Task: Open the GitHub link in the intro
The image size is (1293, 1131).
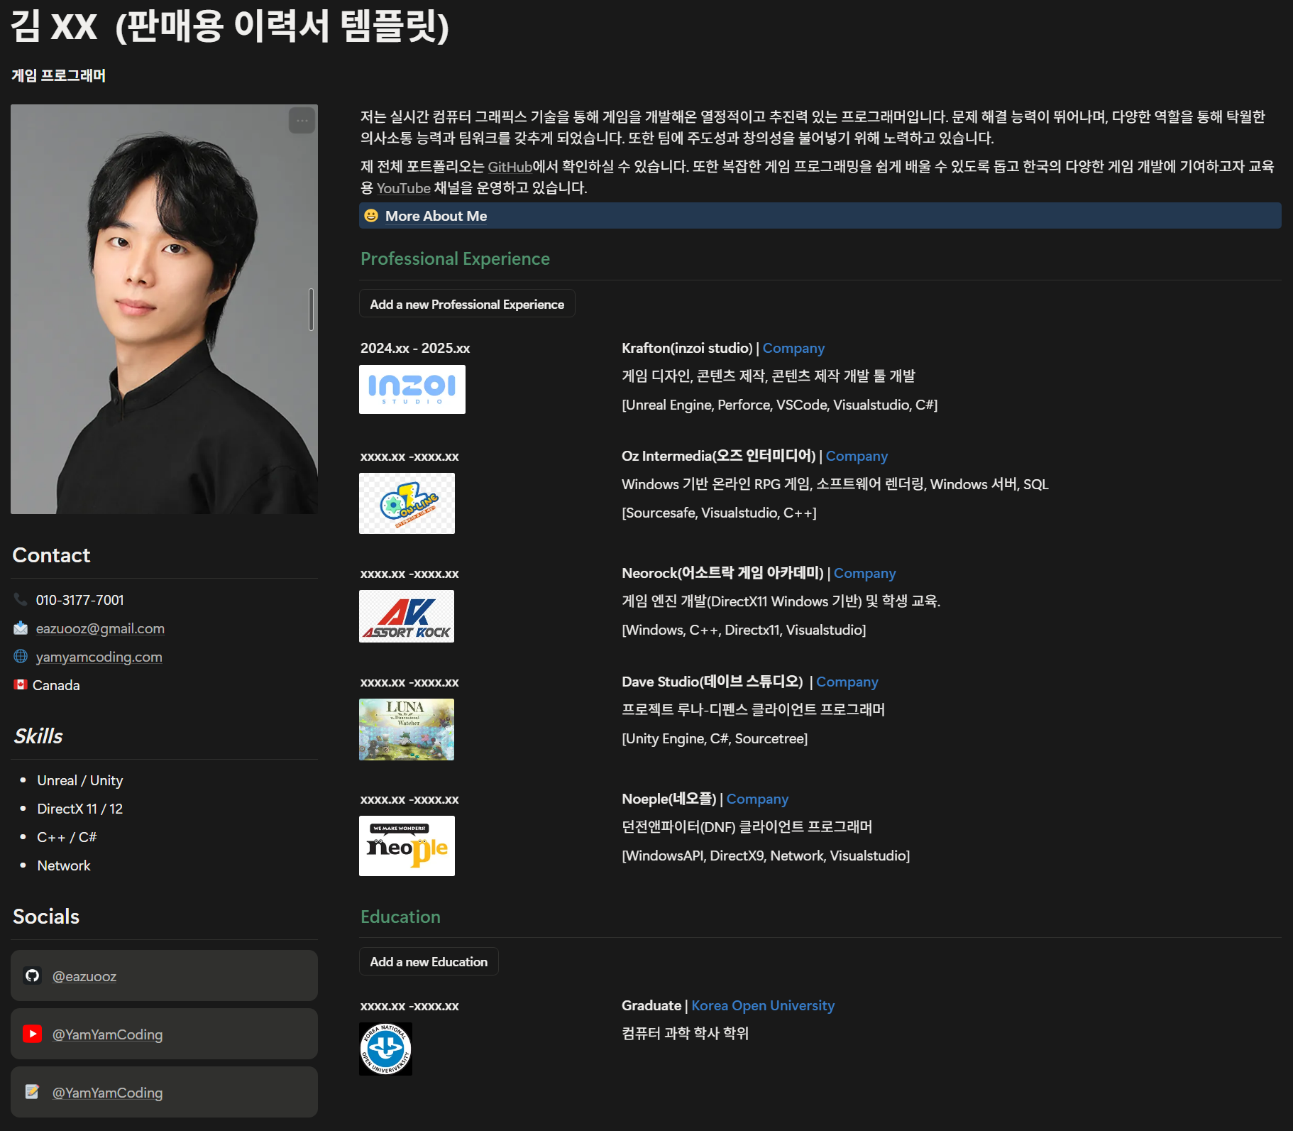Action: click(x=510, y=167)
